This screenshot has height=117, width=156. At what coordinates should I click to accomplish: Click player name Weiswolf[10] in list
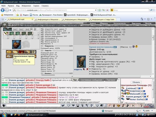[137, 94]
